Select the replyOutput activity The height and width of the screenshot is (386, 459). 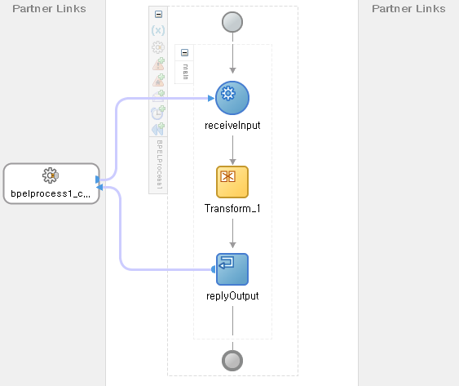232,269
